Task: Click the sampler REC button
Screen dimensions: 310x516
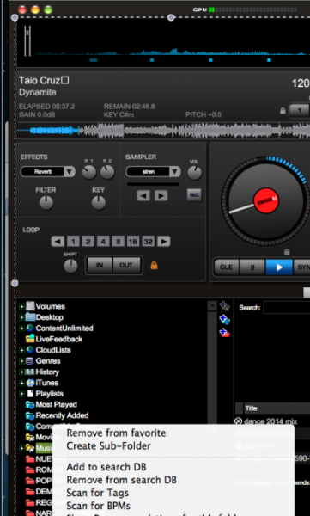Action: (x=194, y=195)
